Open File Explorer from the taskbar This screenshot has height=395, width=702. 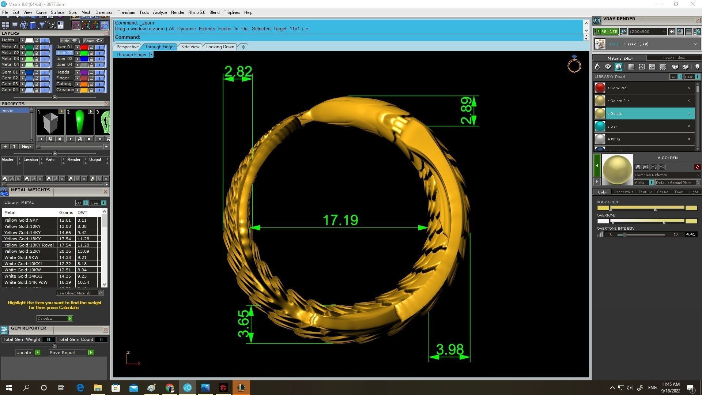(x=98, y=388)
